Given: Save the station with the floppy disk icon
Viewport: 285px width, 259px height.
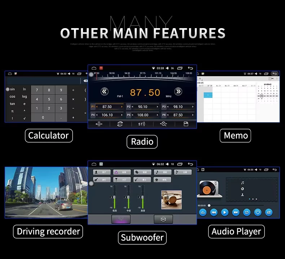Looking at the screenshot, I should pyautogui.click(x=186, y=124).
